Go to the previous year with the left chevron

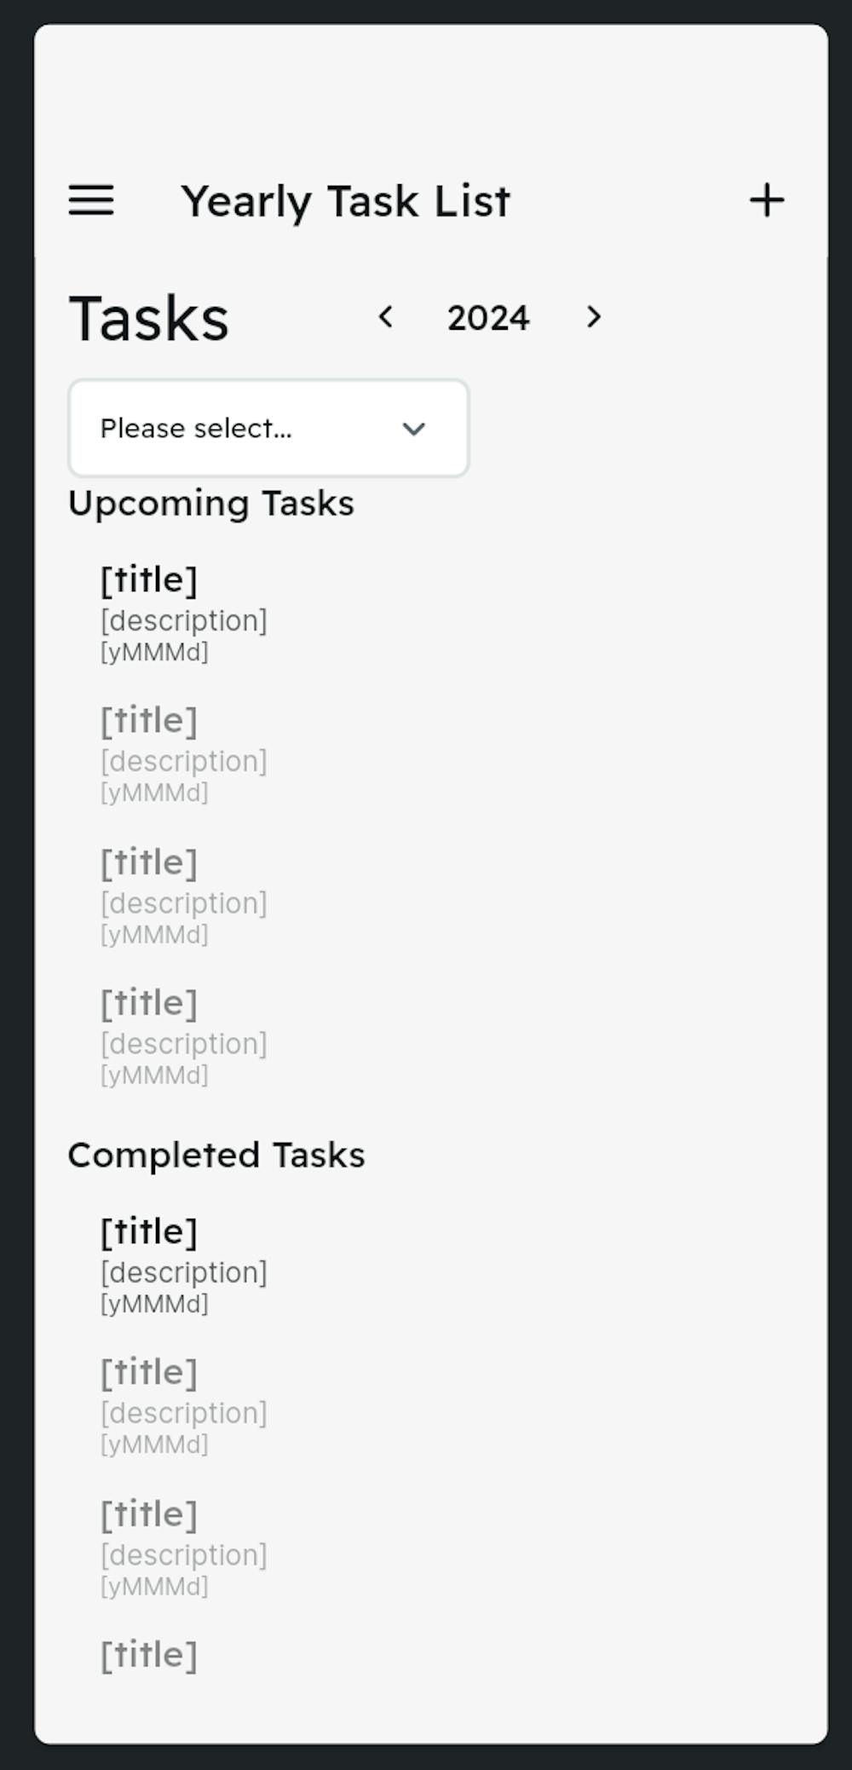386,317
